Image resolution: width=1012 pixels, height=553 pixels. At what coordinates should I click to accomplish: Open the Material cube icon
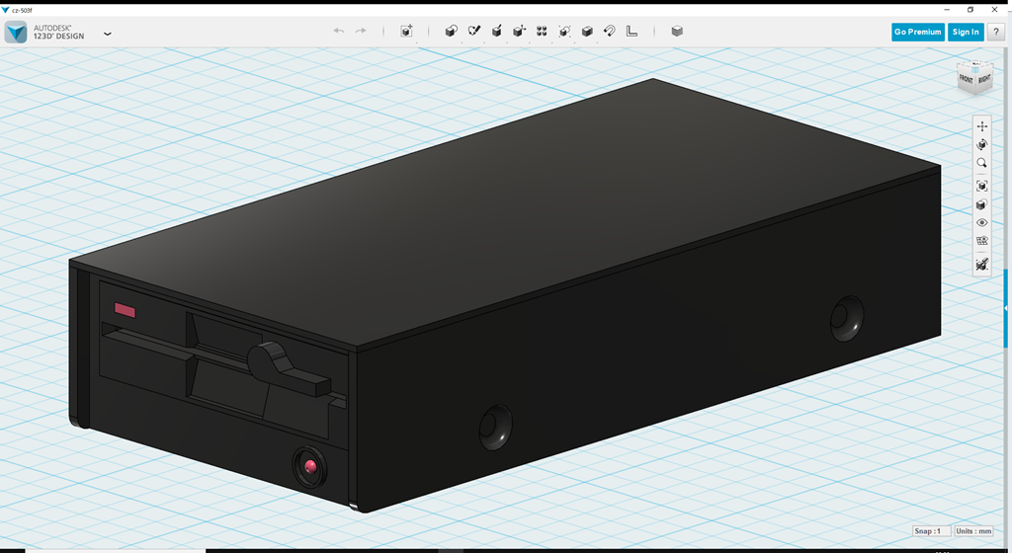pos(677,32)
